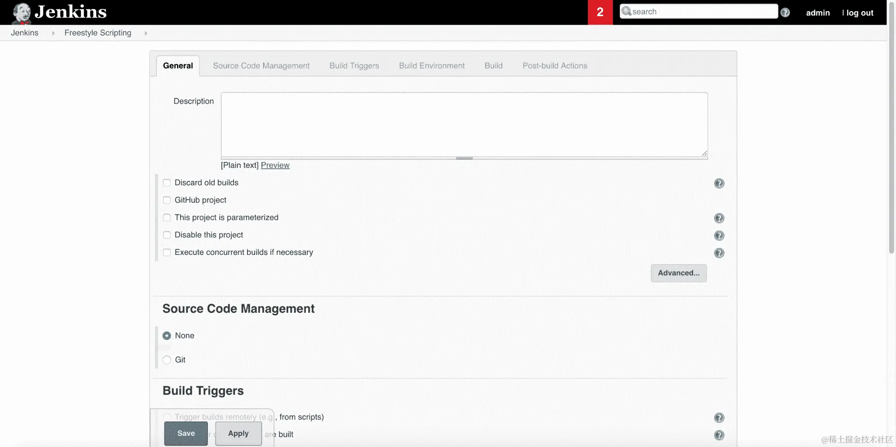Open the Source Code Management tab
Screen dimensions: 896x447
pyautogui.click(x=261, y=66)
